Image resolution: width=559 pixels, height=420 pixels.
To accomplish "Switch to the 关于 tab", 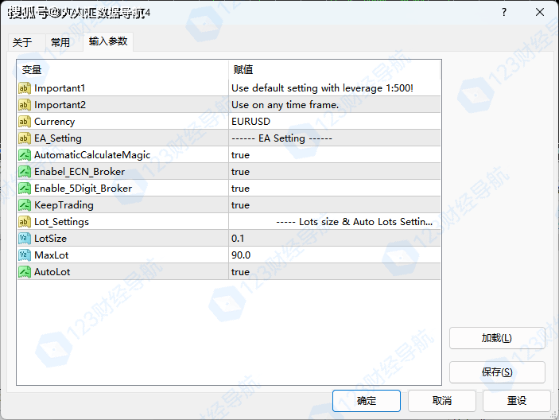I will coord(22,42).
